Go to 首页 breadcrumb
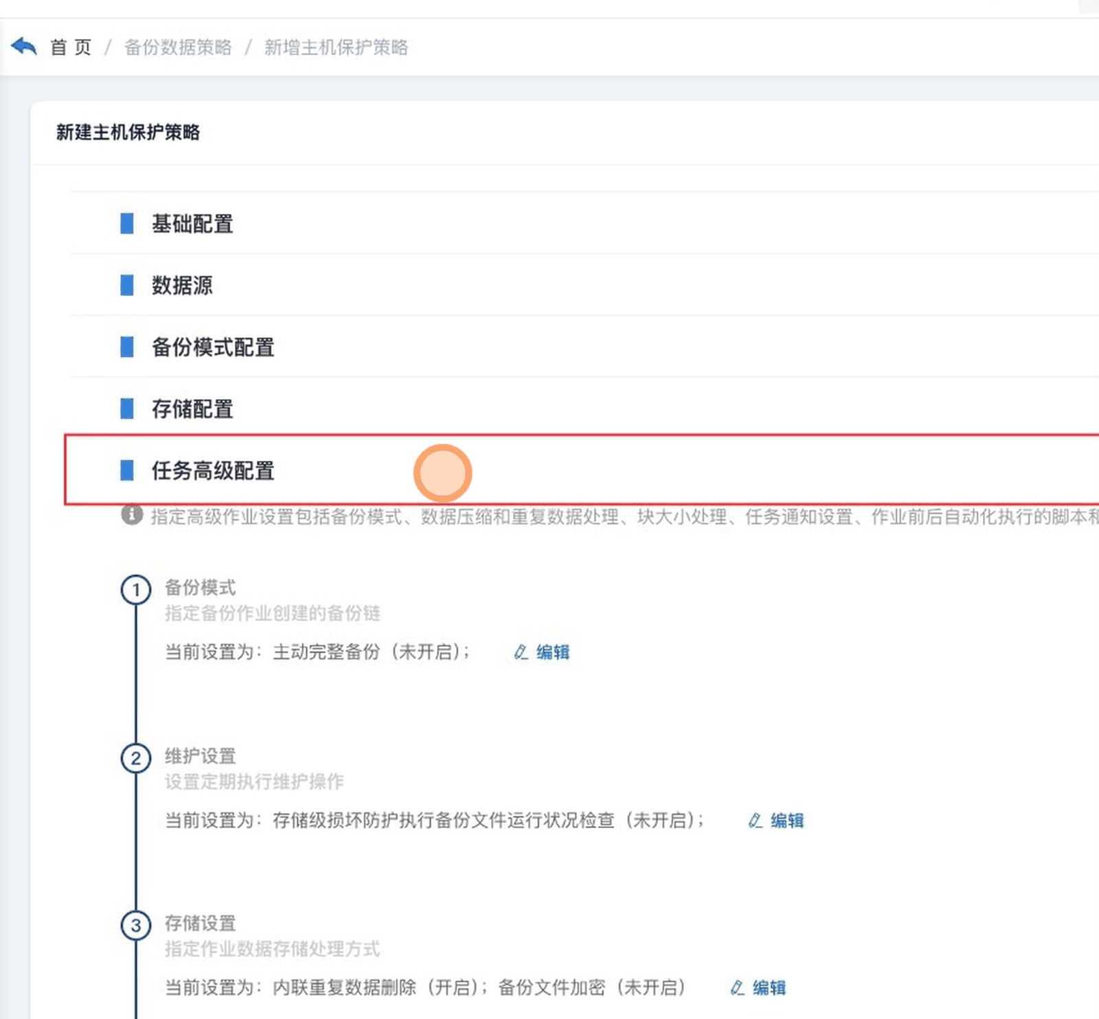1099x1019 pixels. click(71, 47)
